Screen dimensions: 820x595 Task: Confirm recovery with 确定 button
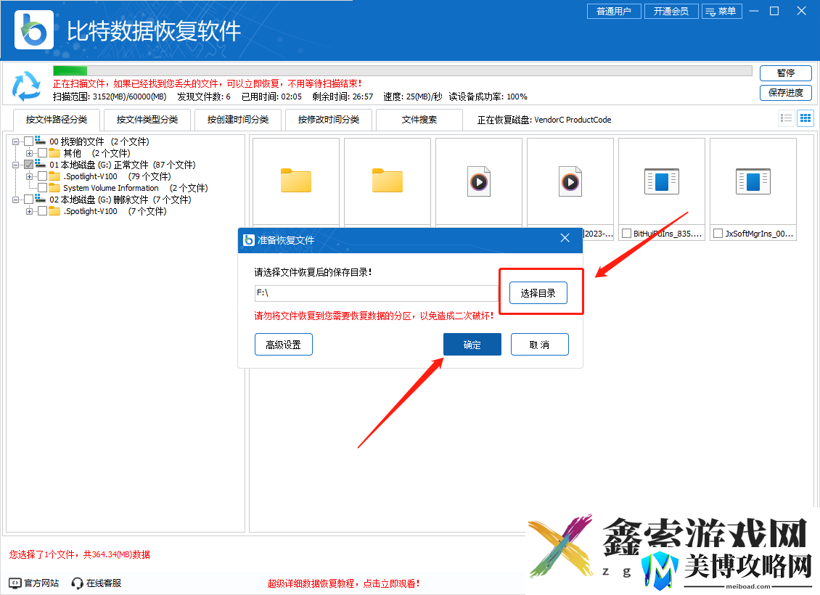472,345
